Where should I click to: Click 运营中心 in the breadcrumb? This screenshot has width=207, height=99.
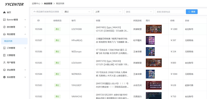tap(36, 4)
